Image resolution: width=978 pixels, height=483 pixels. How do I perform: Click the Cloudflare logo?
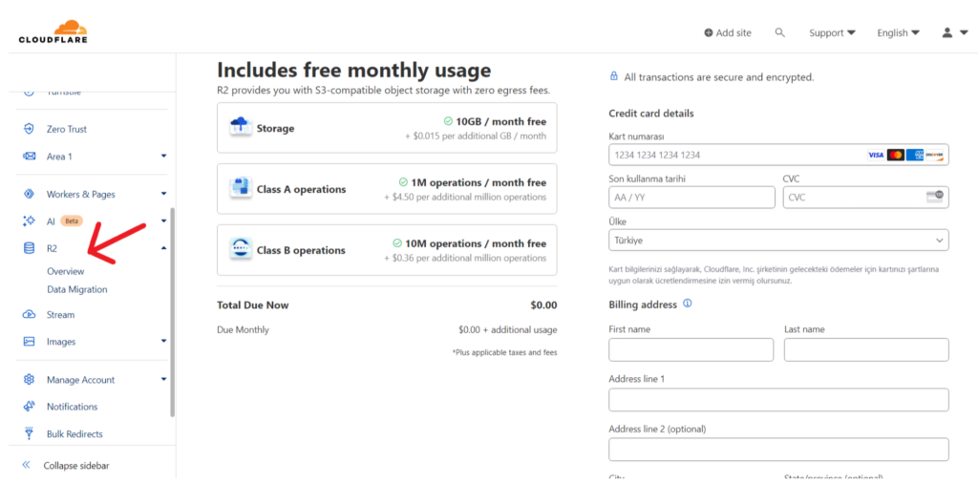(x=53, y=31)
